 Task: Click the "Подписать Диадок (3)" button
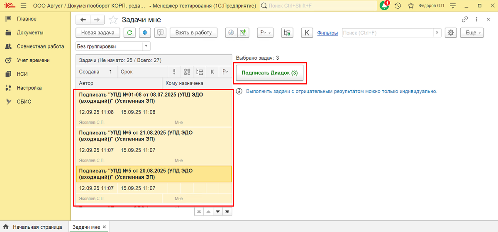(271, 72)
